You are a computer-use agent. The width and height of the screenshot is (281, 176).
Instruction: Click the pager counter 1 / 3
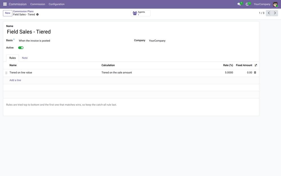(x=262, y=13)
